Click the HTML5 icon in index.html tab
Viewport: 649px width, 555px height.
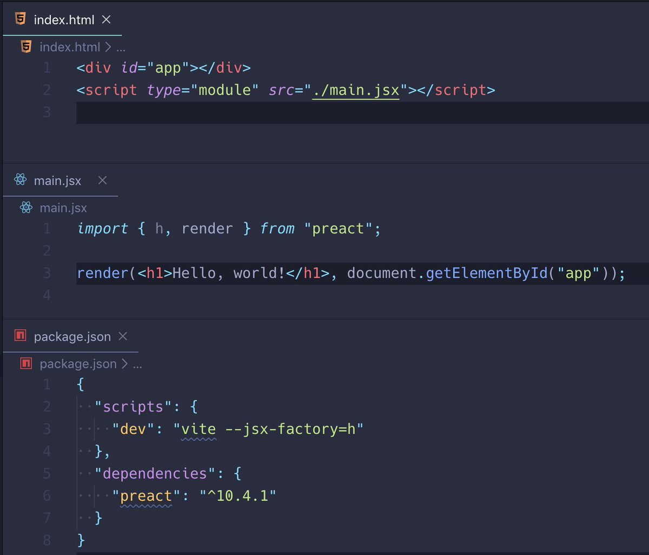20,19
